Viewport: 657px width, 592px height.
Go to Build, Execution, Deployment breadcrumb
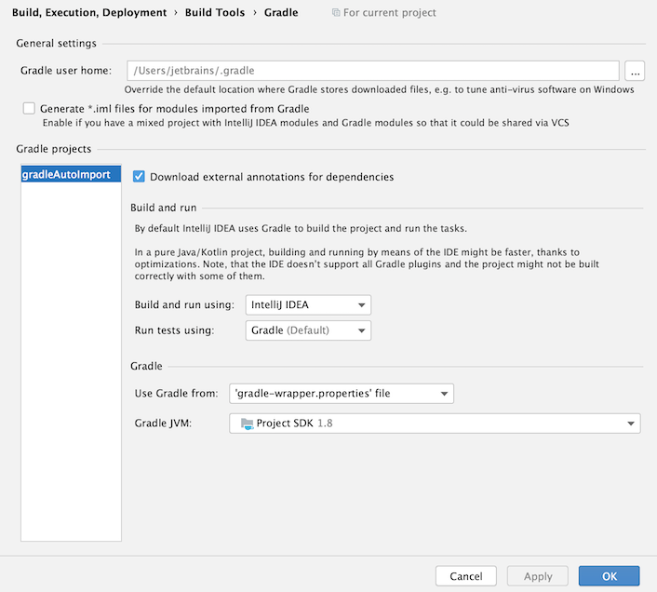[89, 13]
